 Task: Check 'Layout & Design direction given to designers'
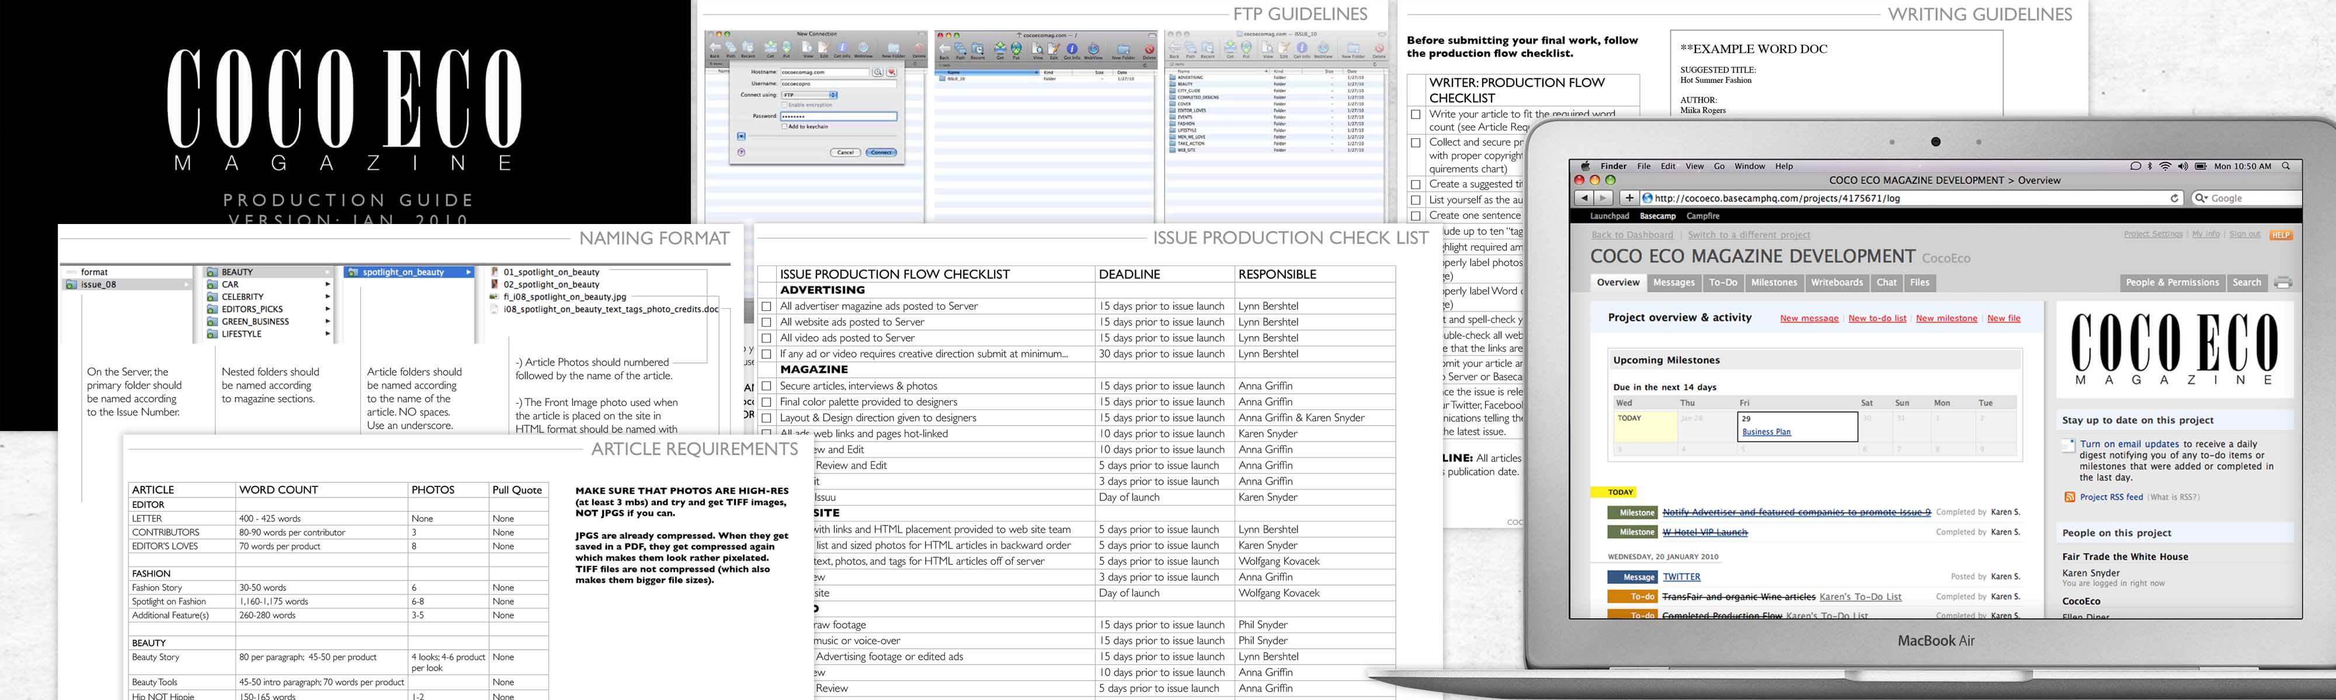(x=766, y=418)
